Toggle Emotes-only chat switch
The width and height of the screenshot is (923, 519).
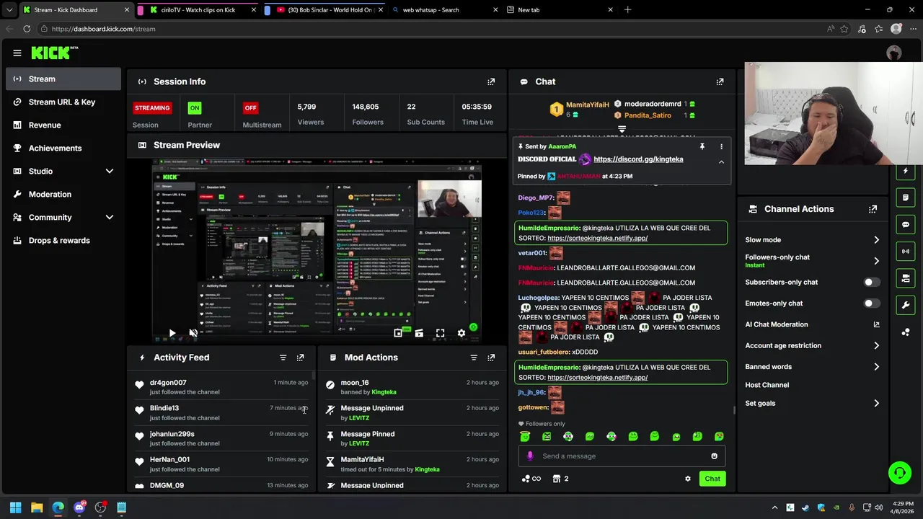point(871,303)
